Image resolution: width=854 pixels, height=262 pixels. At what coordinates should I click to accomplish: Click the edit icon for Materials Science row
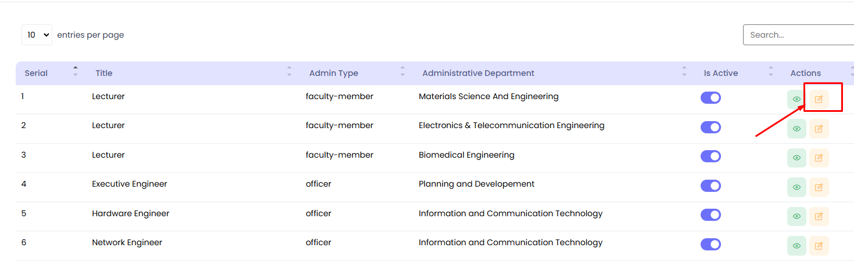tap(819, 99)
